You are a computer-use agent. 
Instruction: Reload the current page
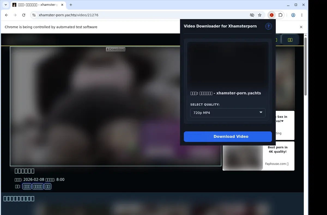coord(24,15)
